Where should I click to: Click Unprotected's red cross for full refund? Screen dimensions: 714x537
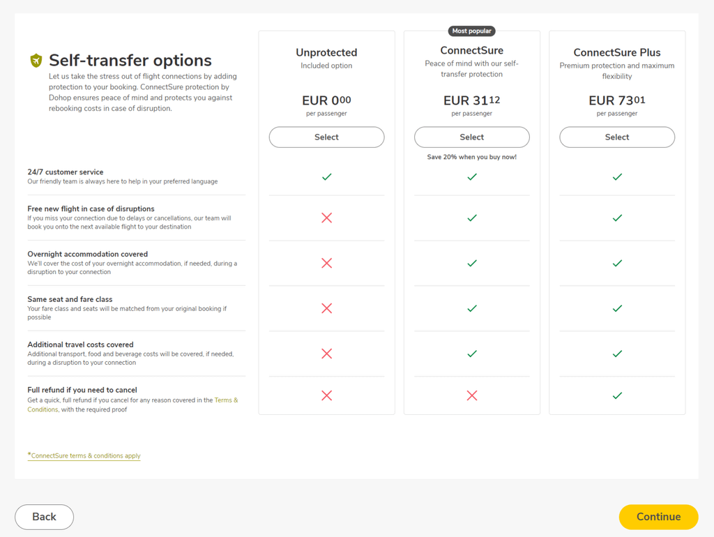pyautogui.click(x=326, y=395)
